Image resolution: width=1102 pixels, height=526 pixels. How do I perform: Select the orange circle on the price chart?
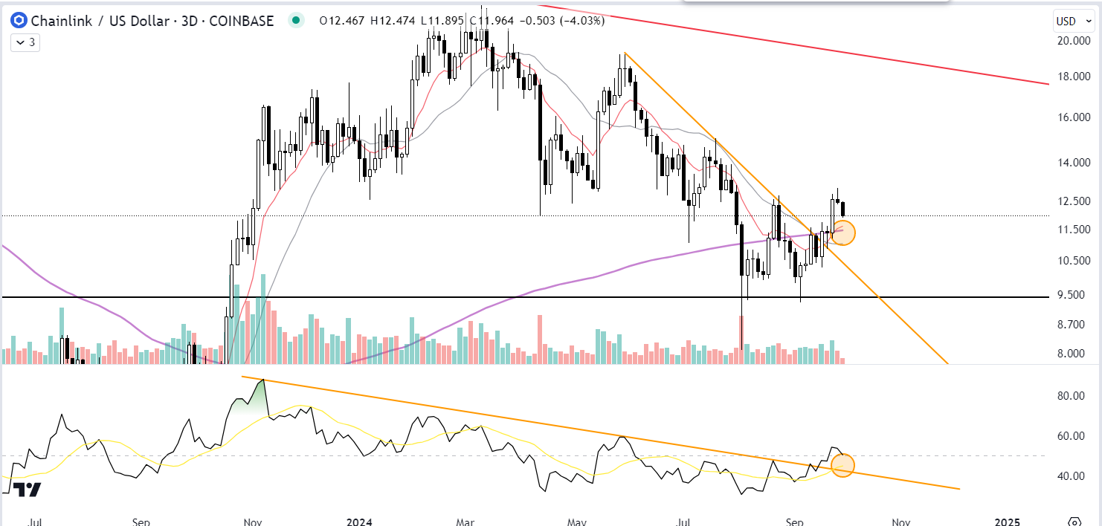(x=843, y=233)
